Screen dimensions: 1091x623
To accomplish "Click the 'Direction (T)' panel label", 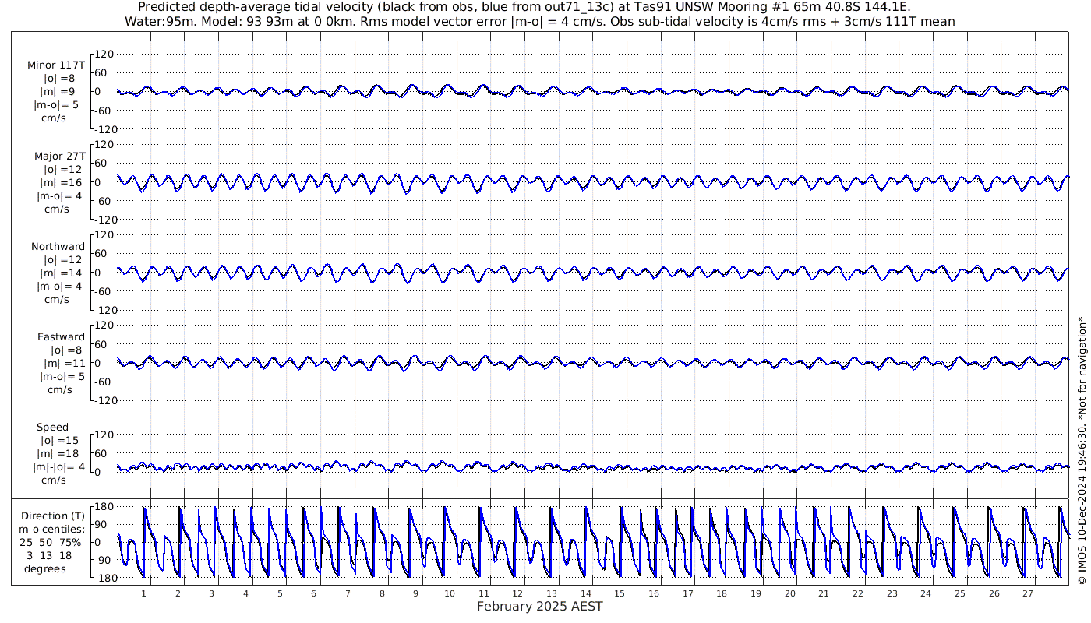I will pyautogui.click(x=53, y=516).
